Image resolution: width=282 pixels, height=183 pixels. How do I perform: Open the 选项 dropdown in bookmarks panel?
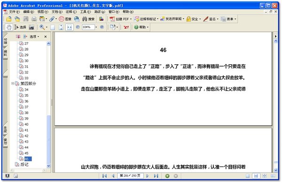click(x=34, y=37)
